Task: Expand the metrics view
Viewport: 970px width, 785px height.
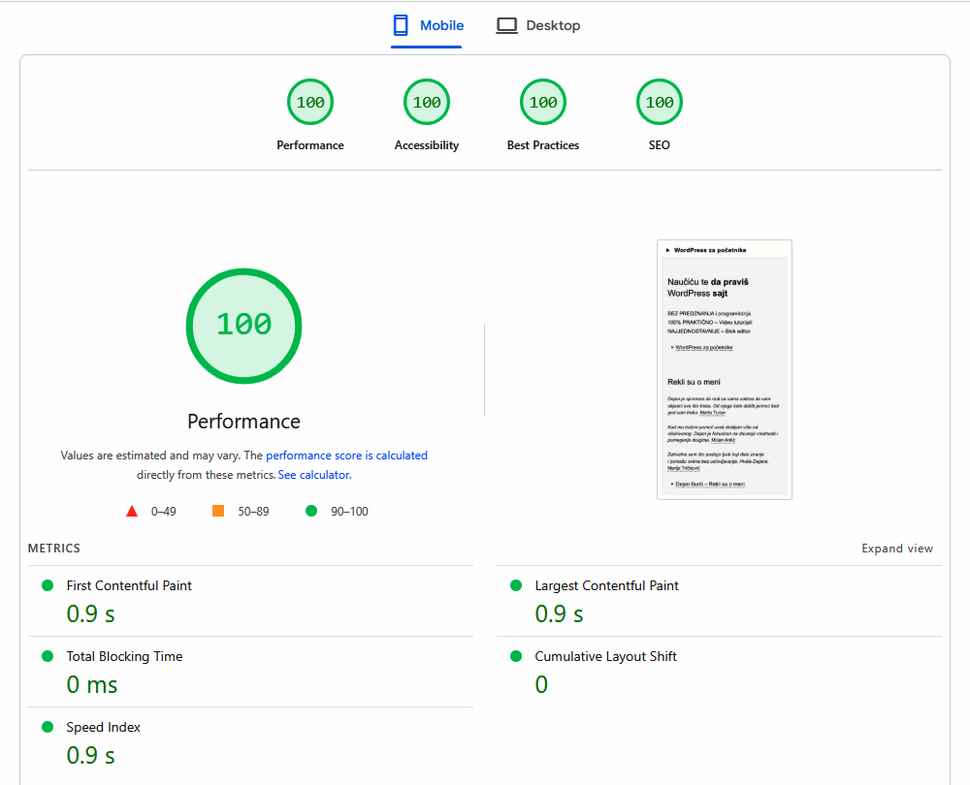Action: click(896, 549)
